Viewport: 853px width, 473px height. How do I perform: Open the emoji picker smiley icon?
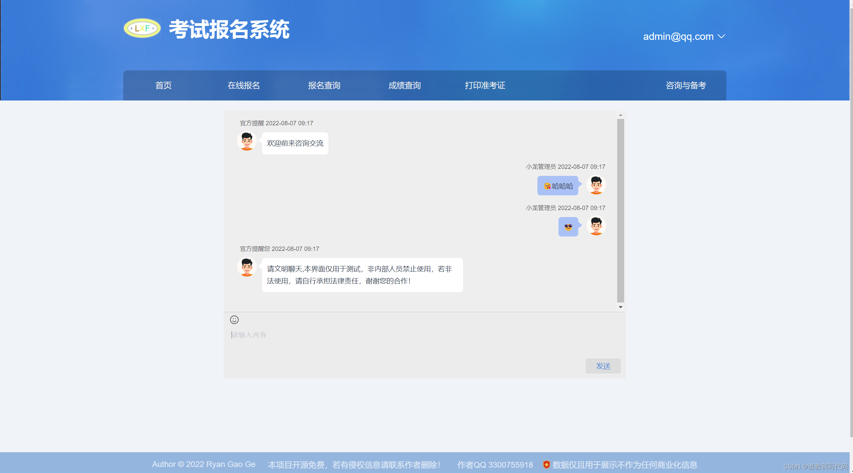tap(234, 320)
